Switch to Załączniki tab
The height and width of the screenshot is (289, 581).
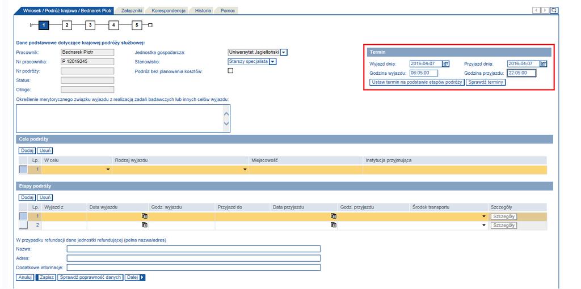[132, 11]
